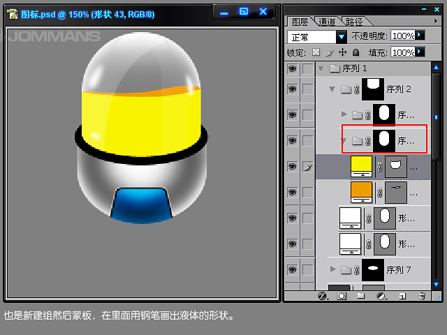This screenshot has height=335, width=447.
Task: Hide the 序列 1 group visibility eye
Action: click(x=292, y=68)
